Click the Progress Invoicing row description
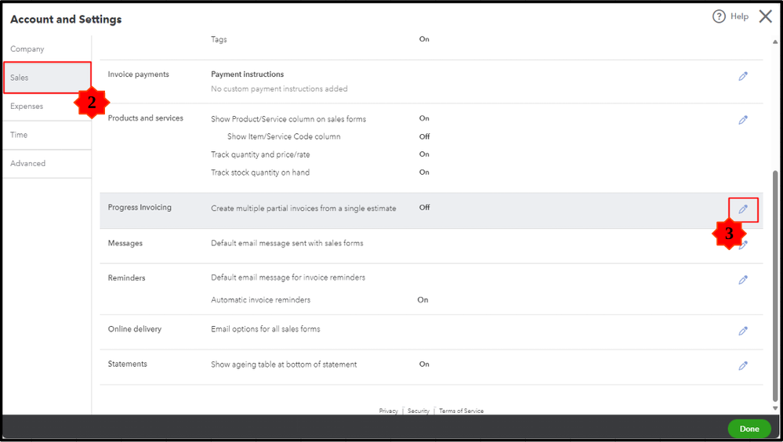Viewport: 783px width, 442px height. (303, 208)
